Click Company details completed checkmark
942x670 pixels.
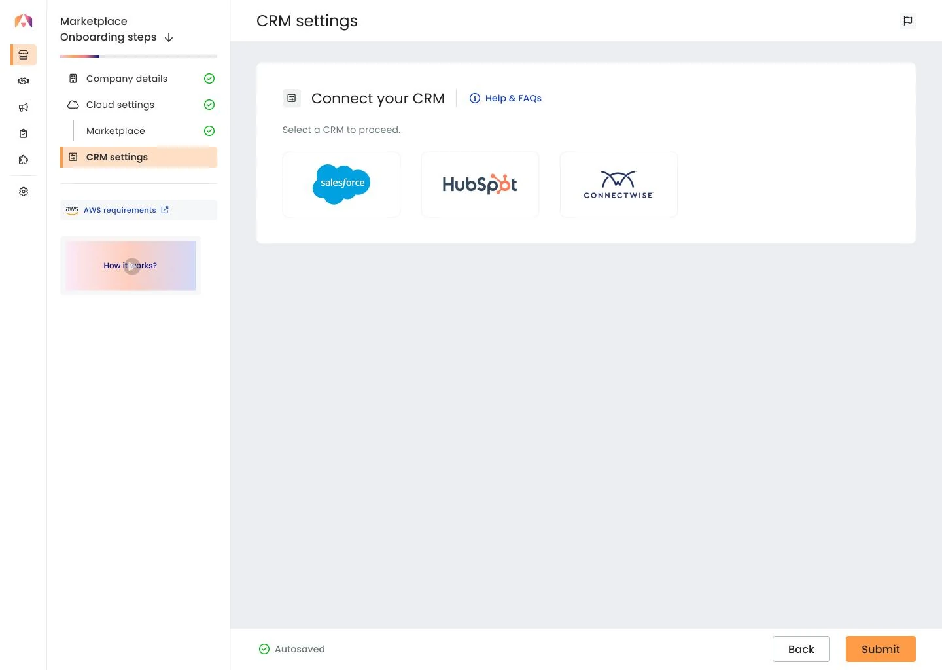pyautogui.click(x=209, y=79)
